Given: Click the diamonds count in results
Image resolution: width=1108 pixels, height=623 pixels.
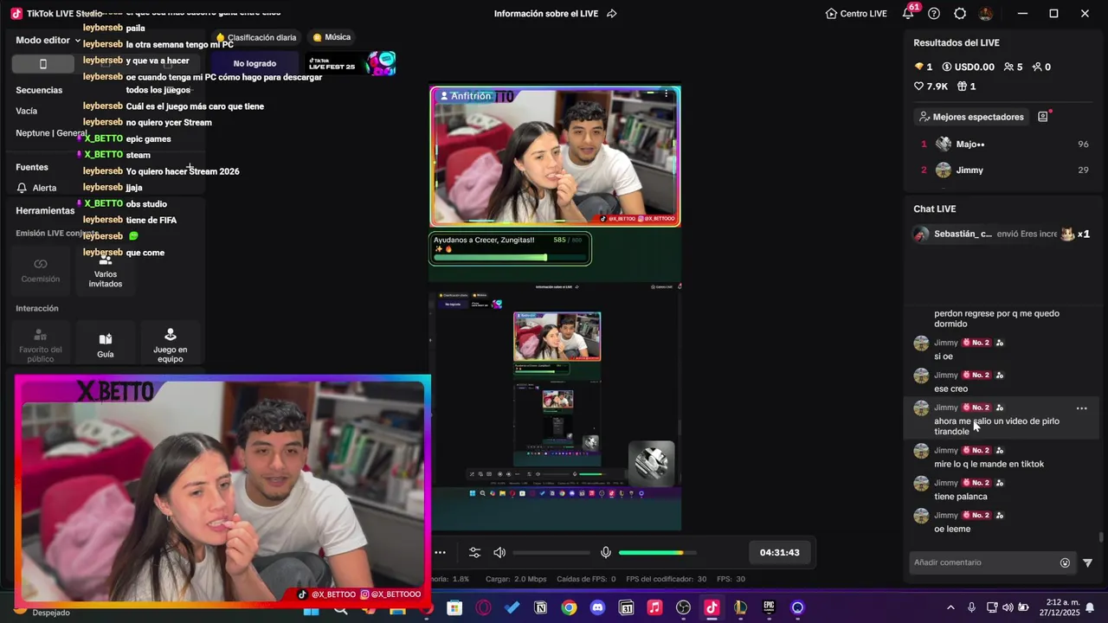Looking at the screenshot, I should [923, 67].
